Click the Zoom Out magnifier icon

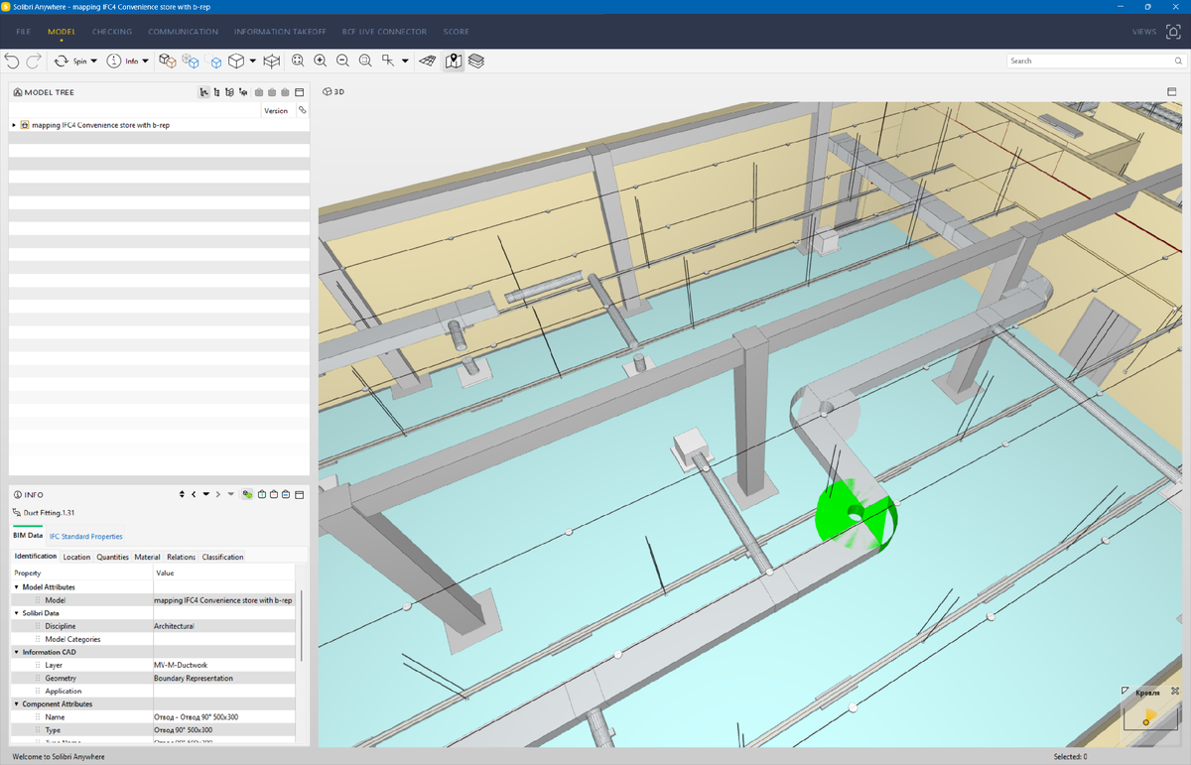(342, 62)
